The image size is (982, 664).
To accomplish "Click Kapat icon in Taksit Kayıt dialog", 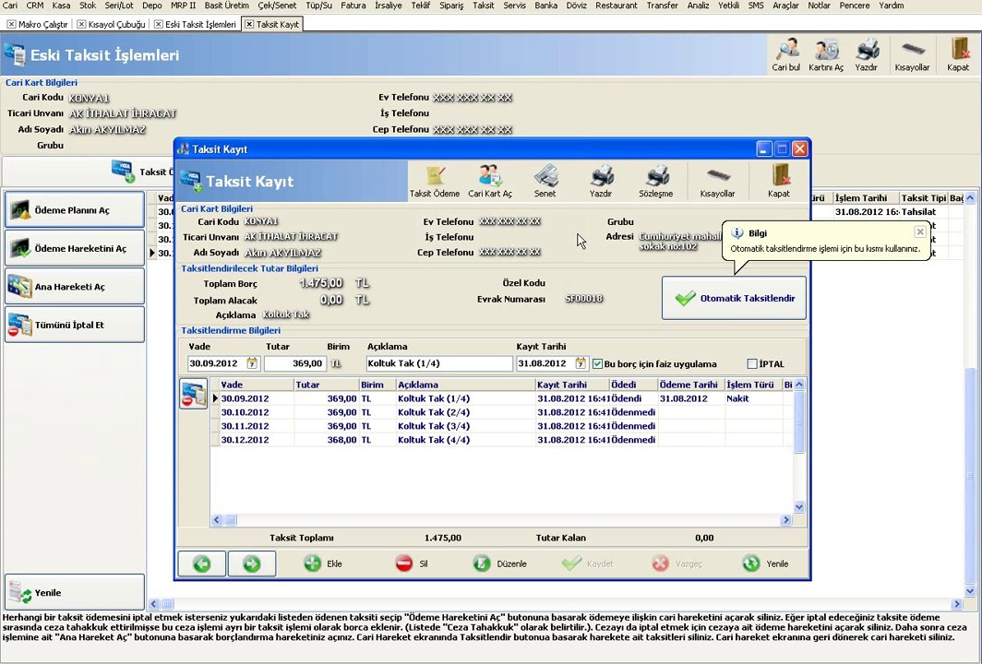I will (779, 182).
